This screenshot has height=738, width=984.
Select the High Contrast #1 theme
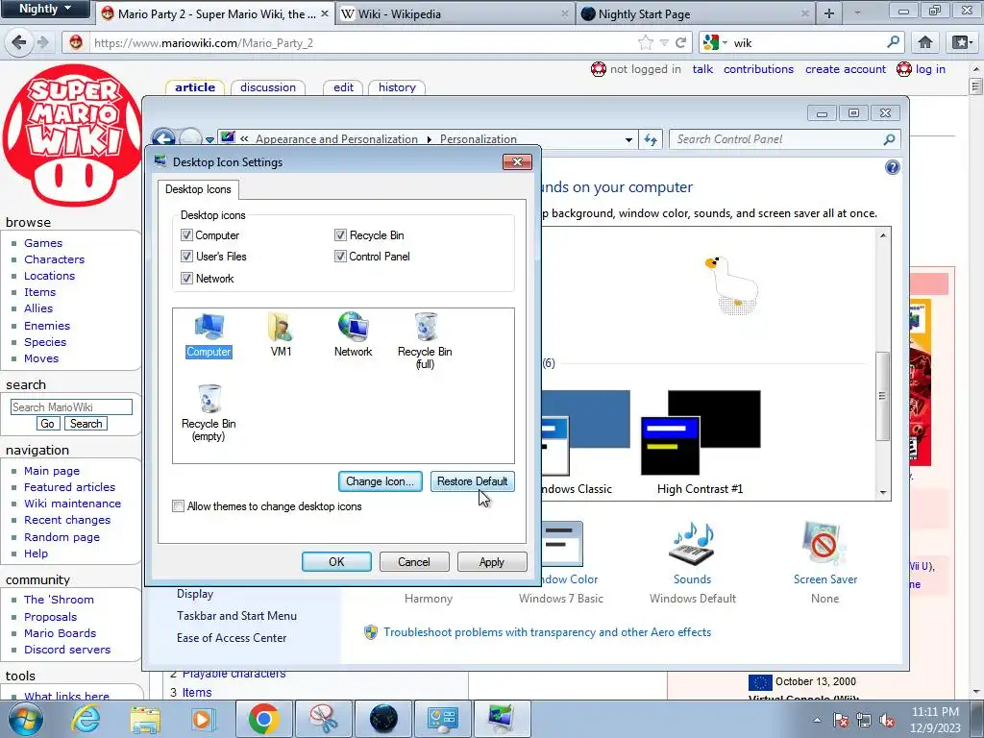(700, 442)
